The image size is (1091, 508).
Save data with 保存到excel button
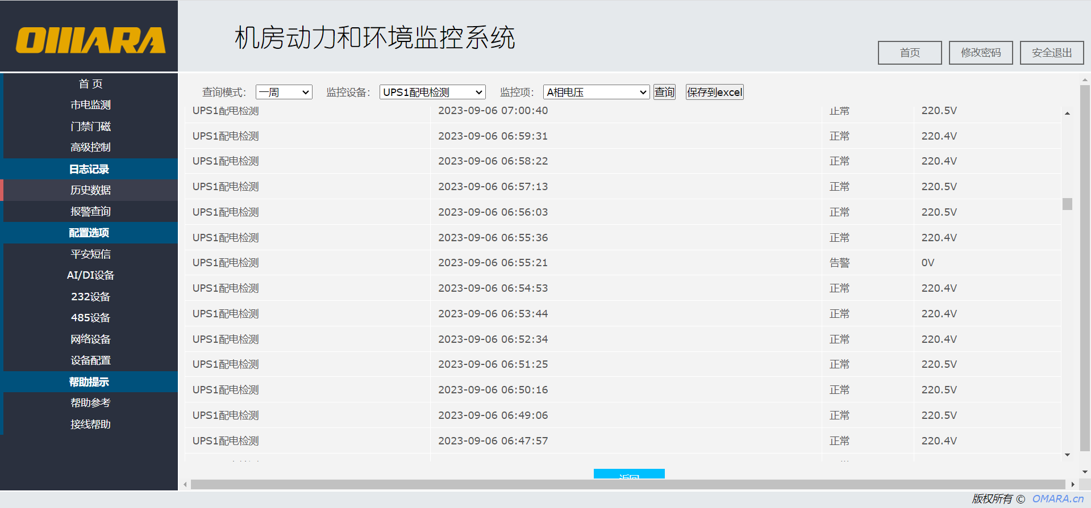click(715, 92)
